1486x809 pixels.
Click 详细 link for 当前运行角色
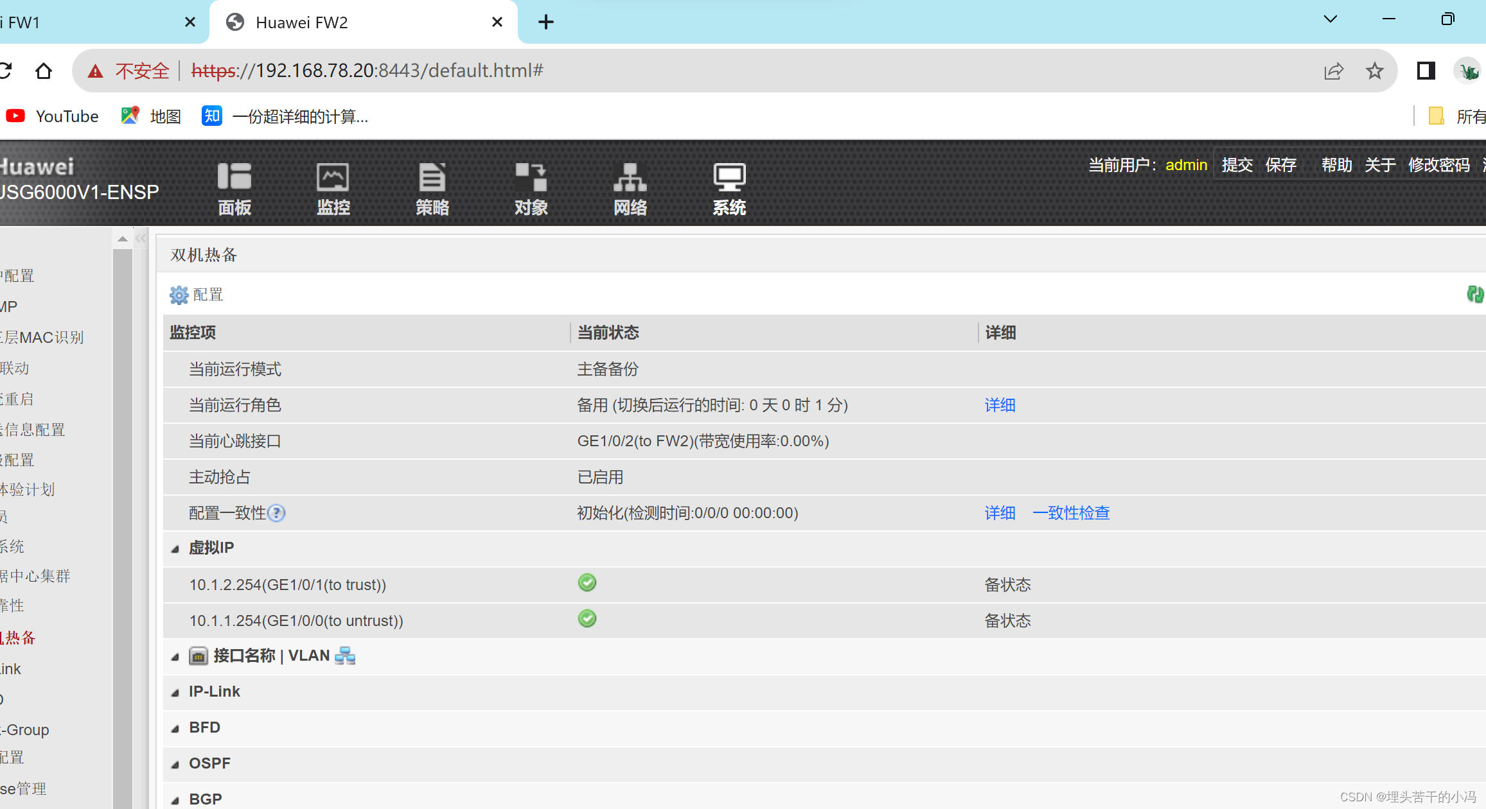(x=1000, y=405)
